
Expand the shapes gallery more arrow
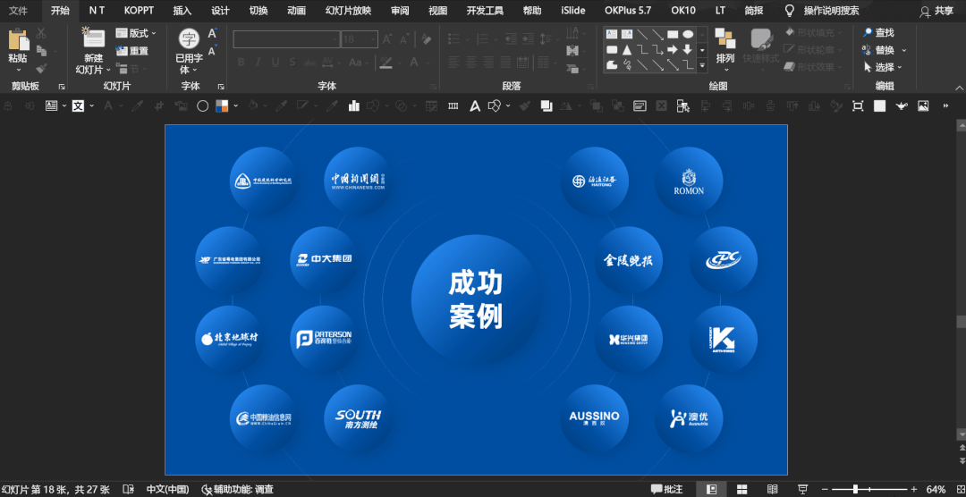coord(702,64)
